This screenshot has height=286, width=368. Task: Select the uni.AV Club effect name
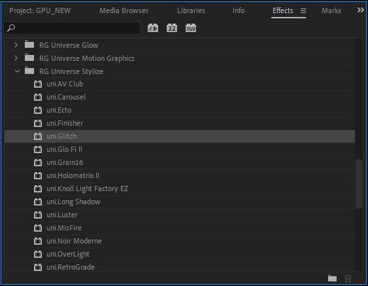click(65, 84)
